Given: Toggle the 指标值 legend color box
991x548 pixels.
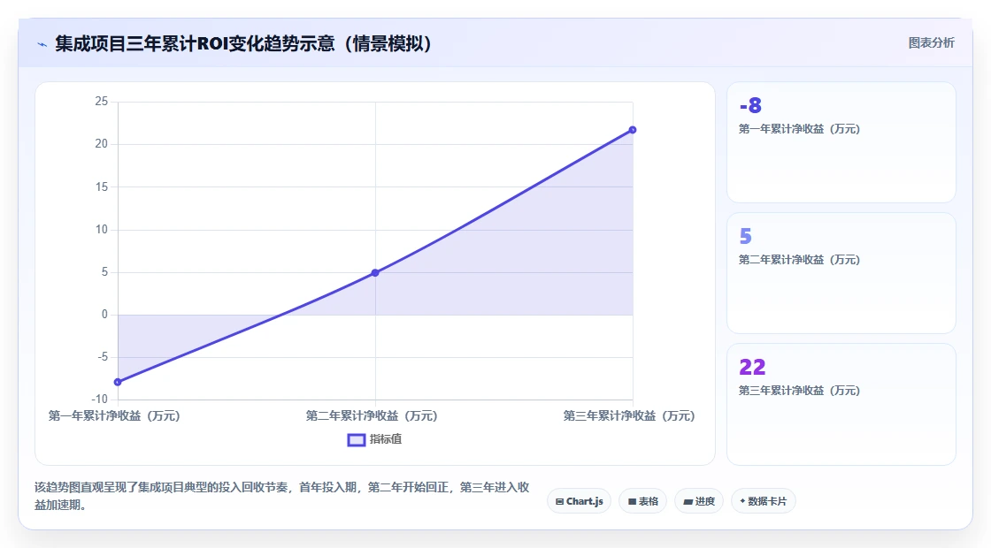Looking at the screenshot, I should (x=357, y=440).
